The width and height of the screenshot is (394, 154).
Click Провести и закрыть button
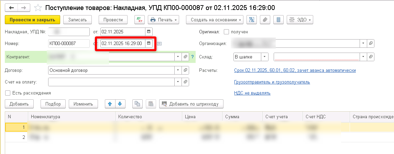32,20
